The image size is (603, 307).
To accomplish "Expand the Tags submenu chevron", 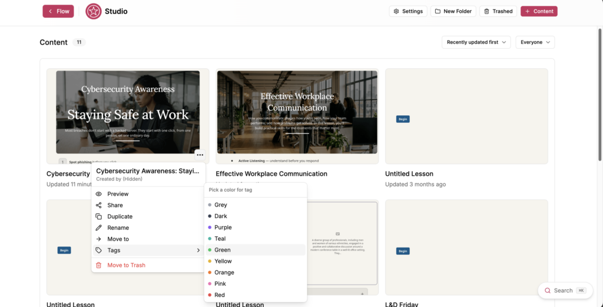I will click(198, 250).
